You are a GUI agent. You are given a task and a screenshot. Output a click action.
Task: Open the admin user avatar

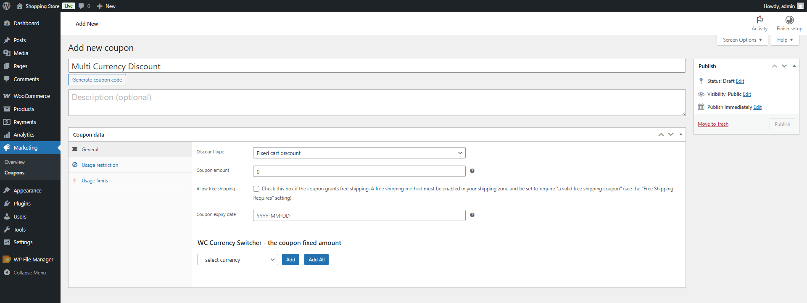pos(800,6)
